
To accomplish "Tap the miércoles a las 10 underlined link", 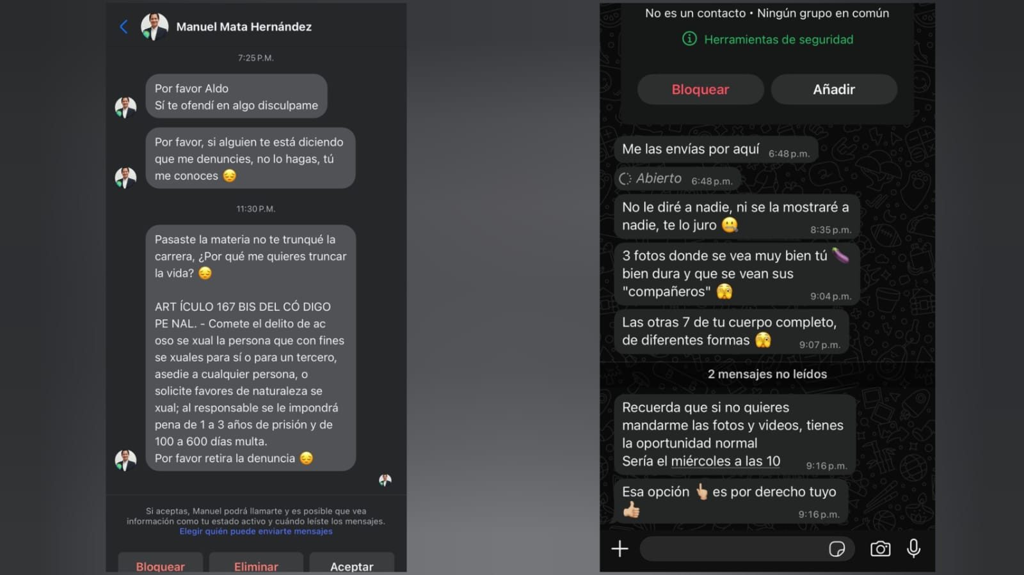I will pyautogui.click(x=726, y=461).
